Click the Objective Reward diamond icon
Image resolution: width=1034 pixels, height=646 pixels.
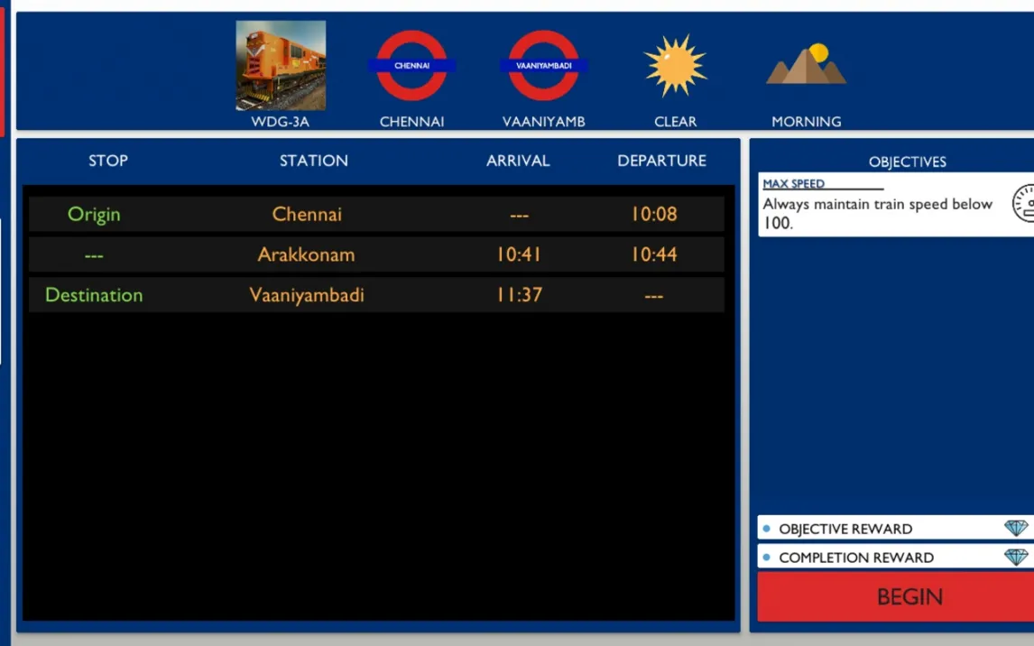tap(1016, 529)
